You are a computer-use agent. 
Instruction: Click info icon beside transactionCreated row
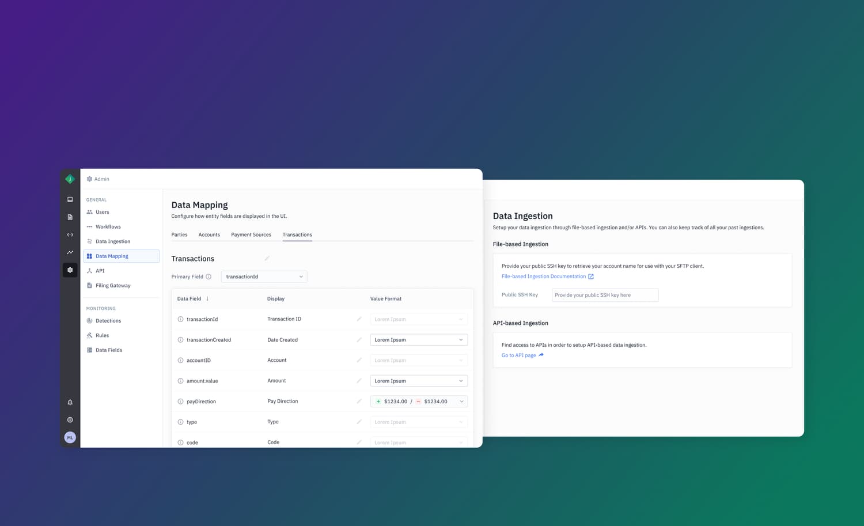tap(180, 340)
